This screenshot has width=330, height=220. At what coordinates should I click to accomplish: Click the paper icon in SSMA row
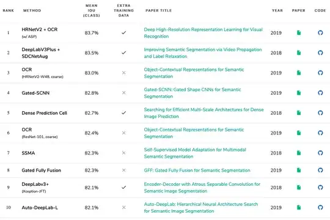coord(299,153)
